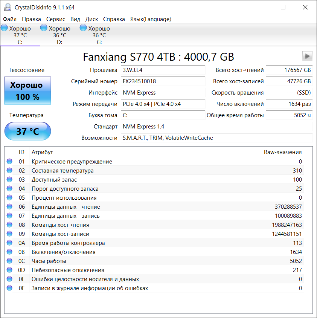Click the Fanxiang S770 4TB disk title
Screen dimensions: 317x318
tap(158, 57)
